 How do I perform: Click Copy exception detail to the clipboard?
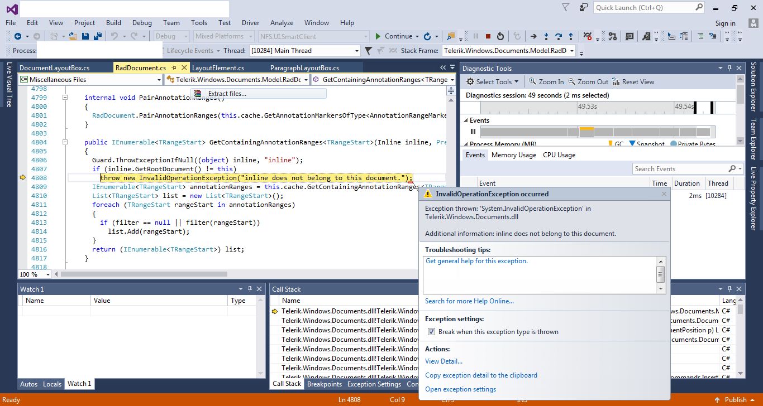481,375
